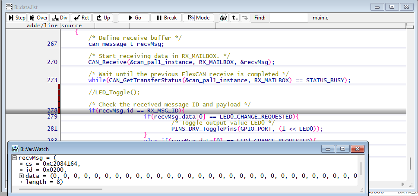Screen dimensions: 418x196
Task: Click the glasses watch-variable icon in the toolbar
Action: click(x=224, y=18)
